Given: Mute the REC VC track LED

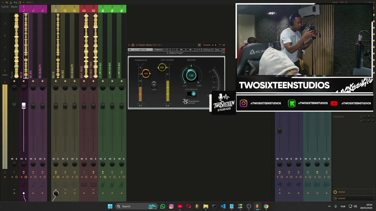Looking at the screenshot, I should point(23,81).
